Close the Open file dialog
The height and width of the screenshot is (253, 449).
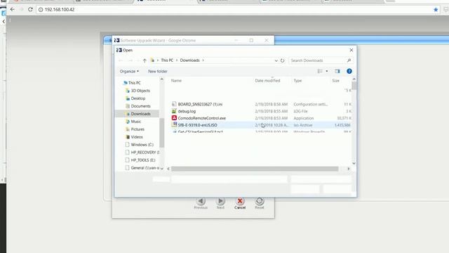click(x=351, y=50)
